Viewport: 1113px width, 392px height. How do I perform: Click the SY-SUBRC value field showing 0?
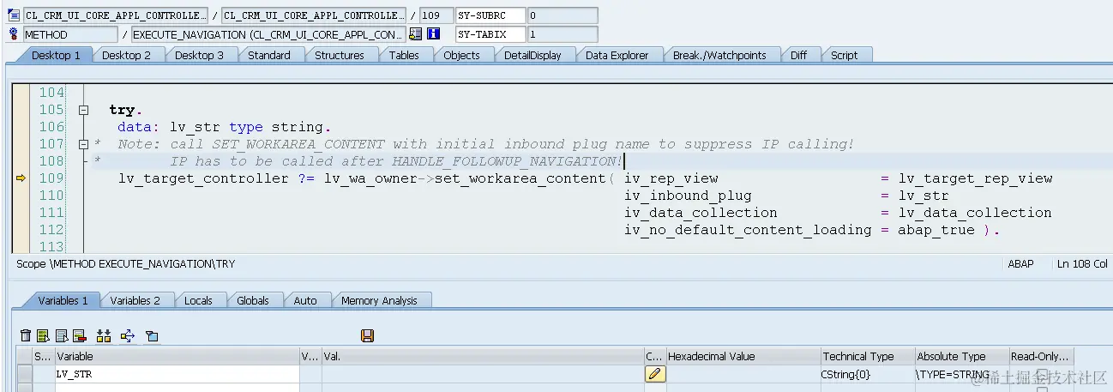click(x=562, y=15)
